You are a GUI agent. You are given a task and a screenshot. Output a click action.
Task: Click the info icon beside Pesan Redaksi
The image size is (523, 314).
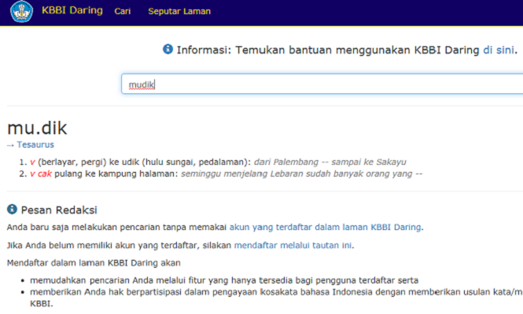pos(12,209)
